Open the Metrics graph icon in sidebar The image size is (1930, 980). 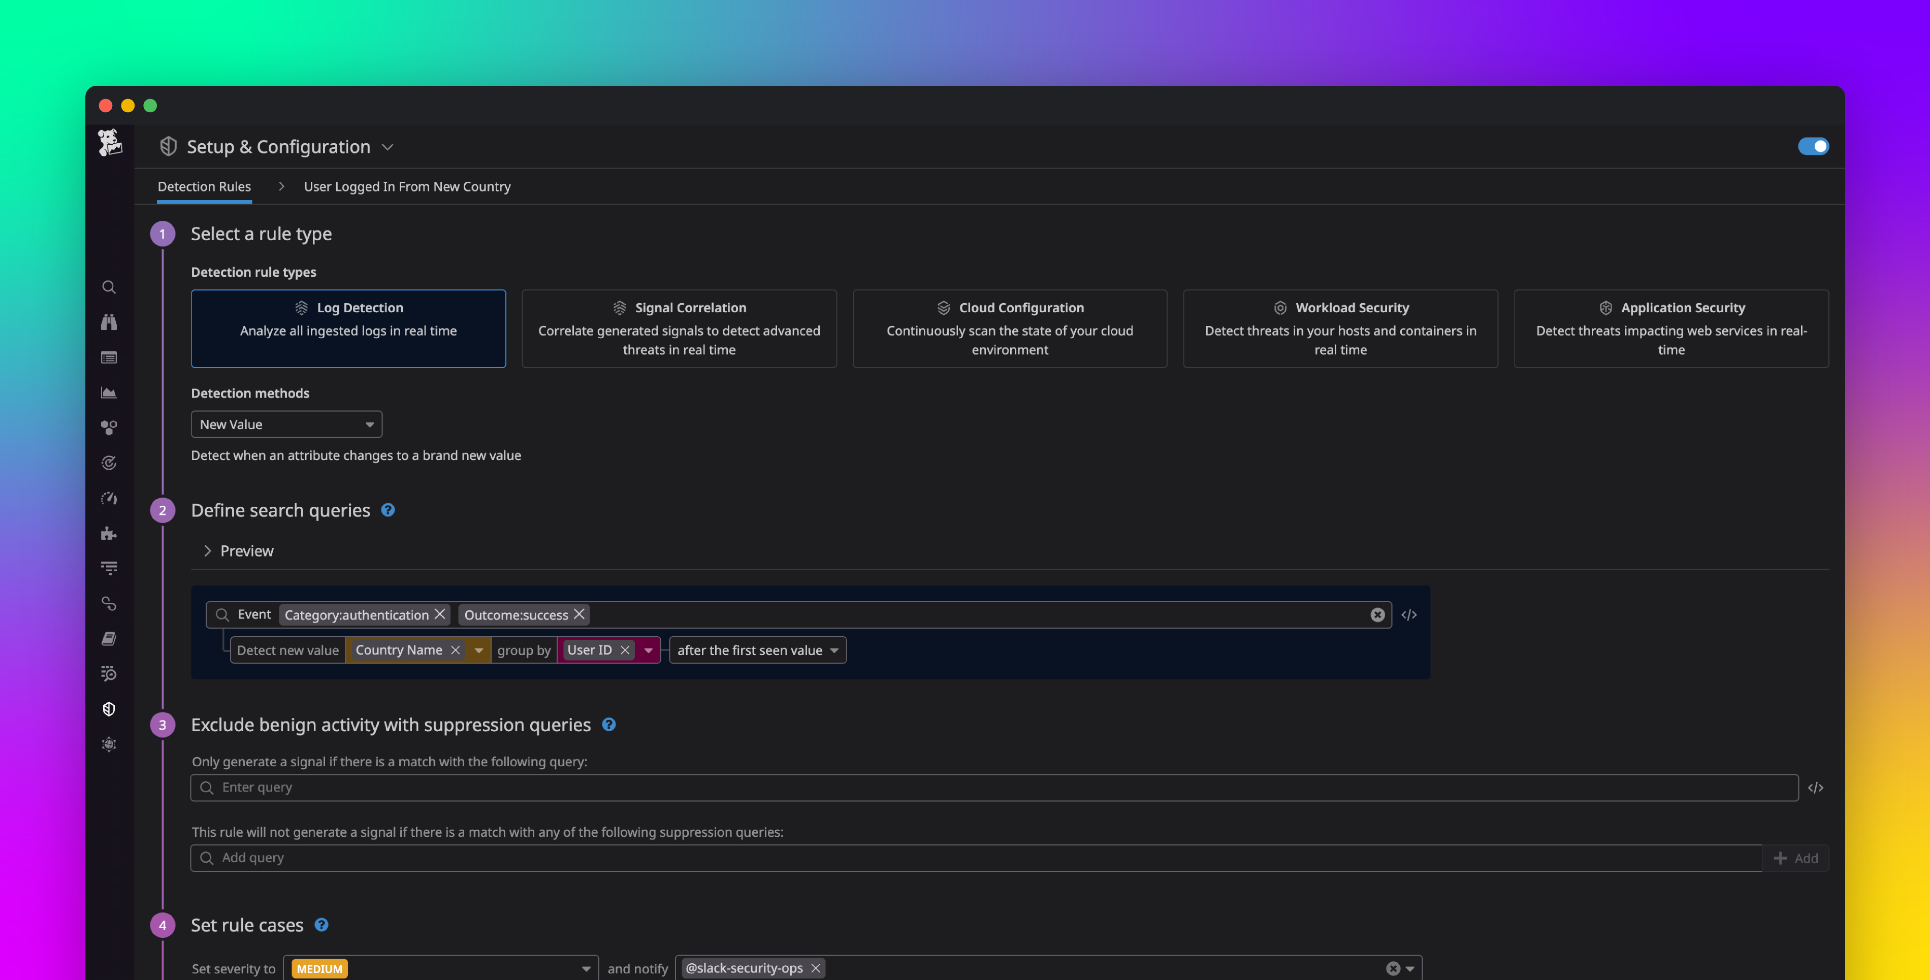[x=109, y=392]
